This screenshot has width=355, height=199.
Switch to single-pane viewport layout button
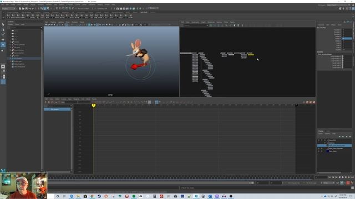[3, 66]
